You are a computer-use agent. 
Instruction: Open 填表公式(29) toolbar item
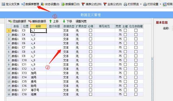pos(92,4)
